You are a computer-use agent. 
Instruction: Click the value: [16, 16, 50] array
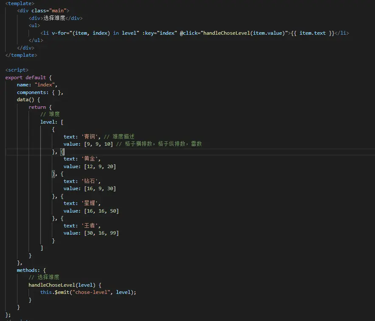tap(91, 211)
